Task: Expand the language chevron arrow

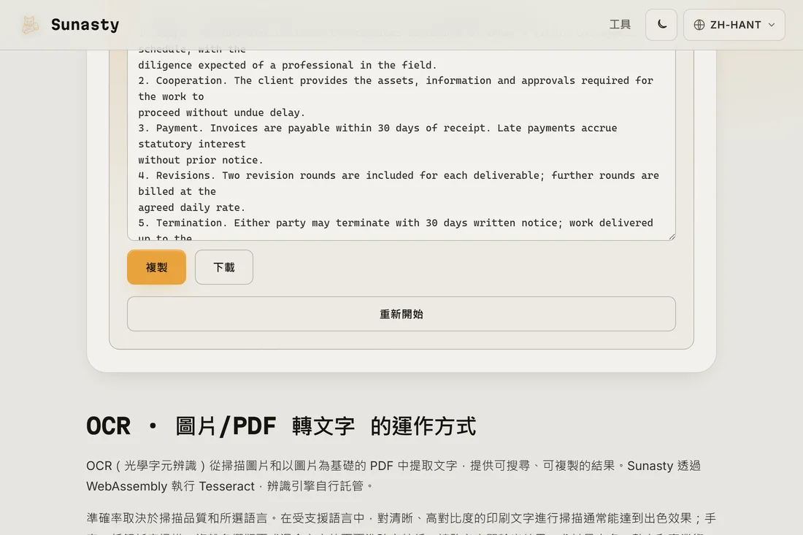Action: click(772, 25)
